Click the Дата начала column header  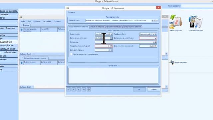pos(49,63)
